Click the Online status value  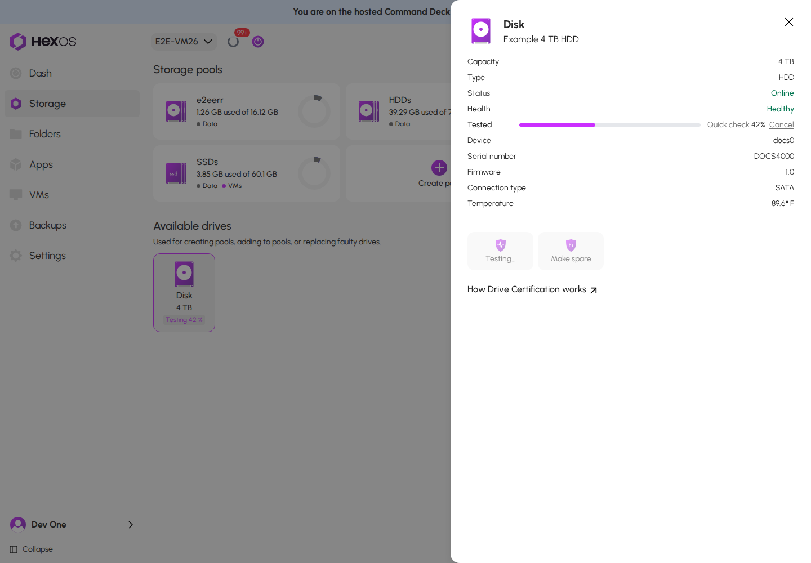pyautogui.click(x=782, y=93)
